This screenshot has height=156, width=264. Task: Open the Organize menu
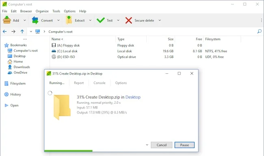pos(42,11)
